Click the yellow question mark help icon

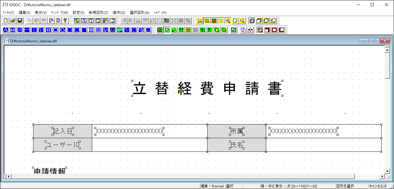pyautogui.click(x=65, y=21)
